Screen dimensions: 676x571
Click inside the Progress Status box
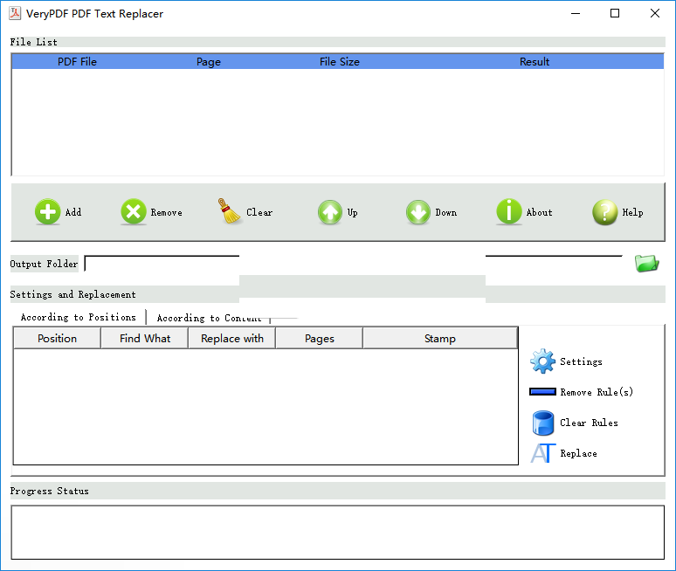[x=338, y=533]
